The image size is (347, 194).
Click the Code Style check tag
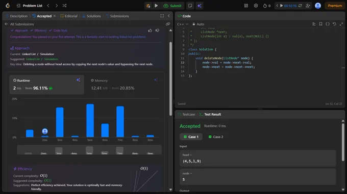(58, 30)
